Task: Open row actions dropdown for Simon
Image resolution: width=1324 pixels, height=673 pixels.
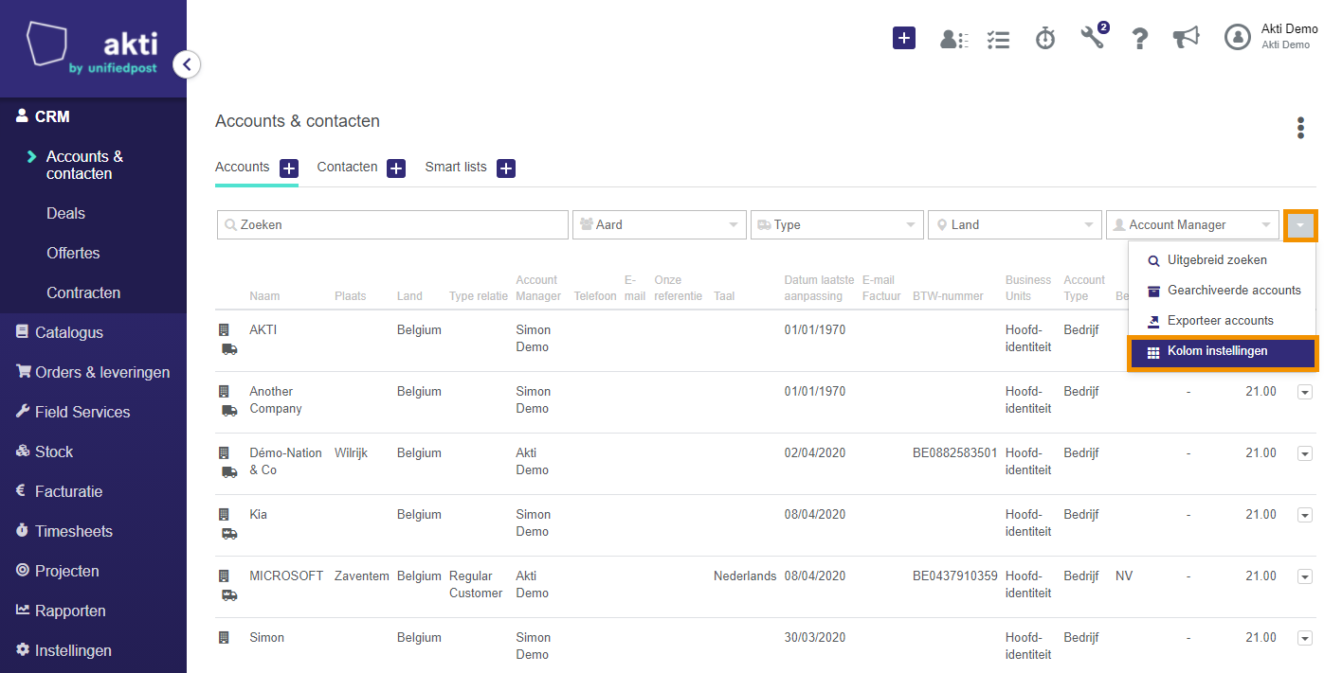Action: 1304,638
